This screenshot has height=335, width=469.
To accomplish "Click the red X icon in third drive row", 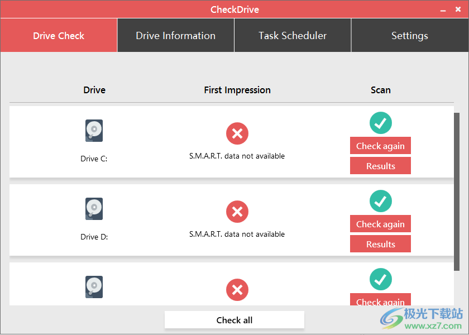I will point(237,290).
